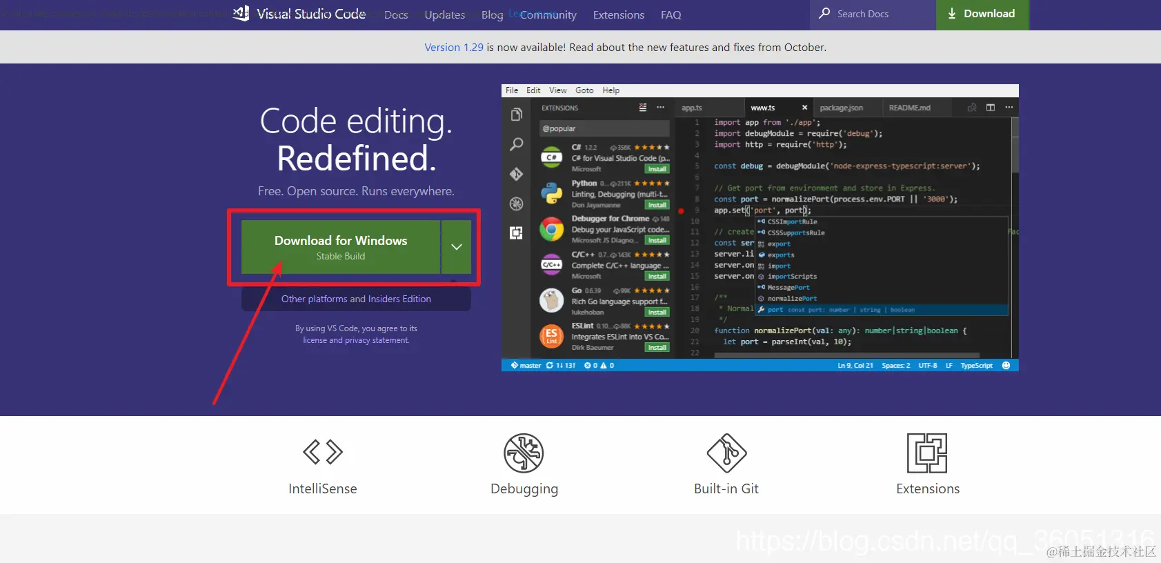
Task: Open the Goto menu in the editor screenshot
Action: (584, 90)
